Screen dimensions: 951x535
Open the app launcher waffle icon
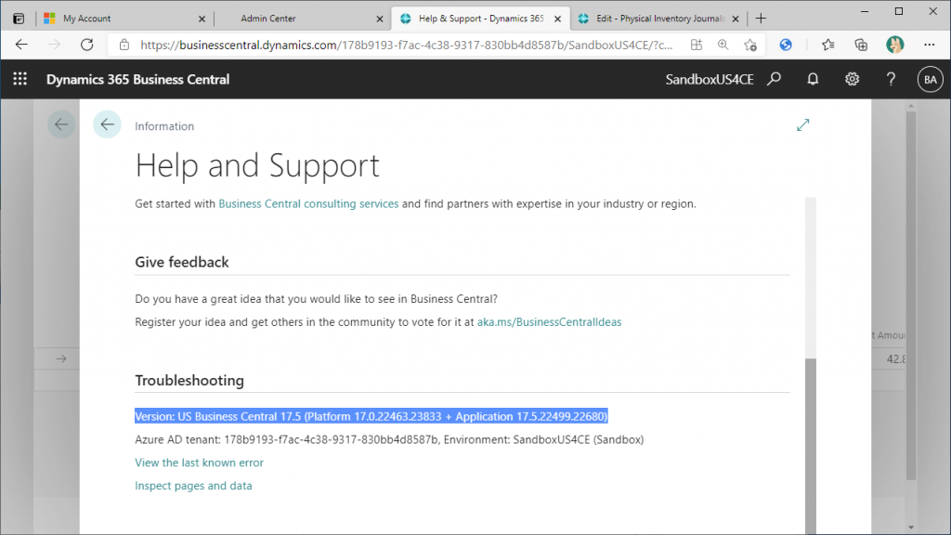20,79
